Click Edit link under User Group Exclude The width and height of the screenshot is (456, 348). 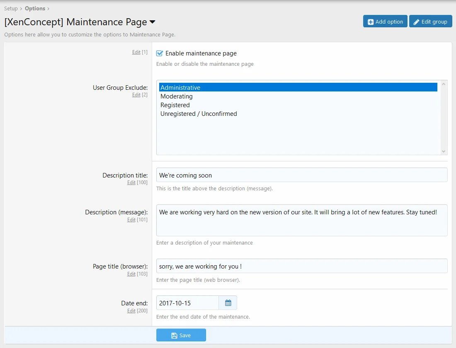tap(136, 95)
